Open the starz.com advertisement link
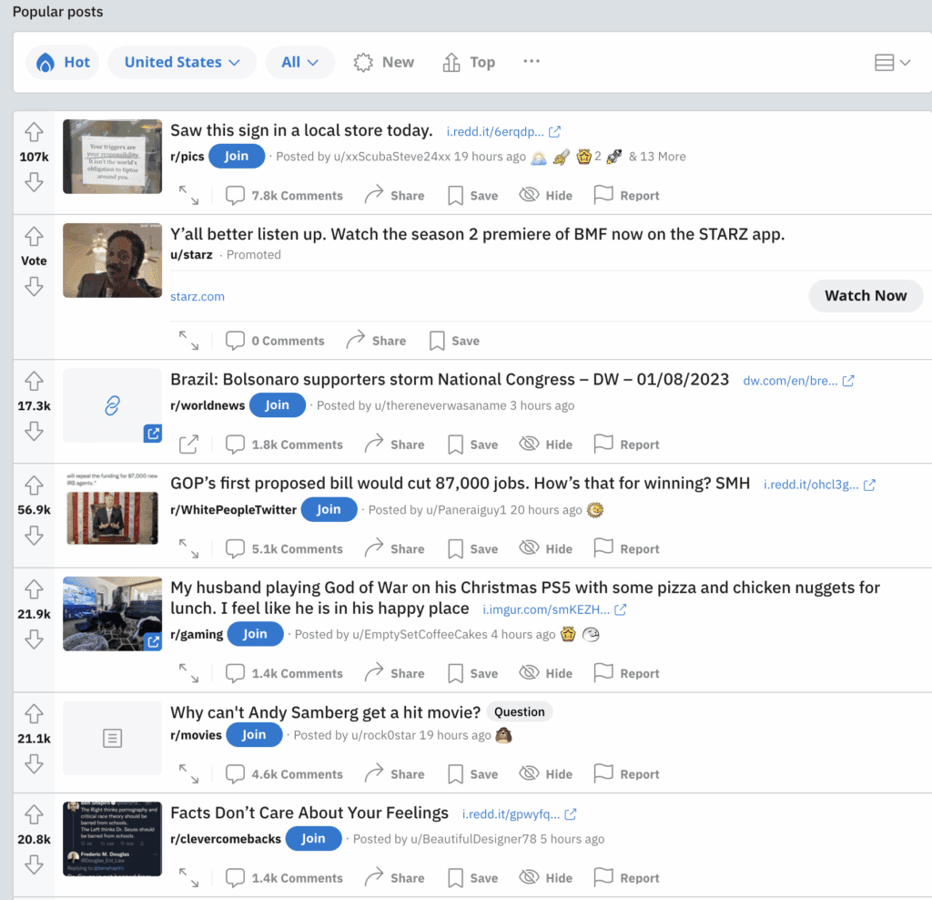 click(x=197, y=296)
